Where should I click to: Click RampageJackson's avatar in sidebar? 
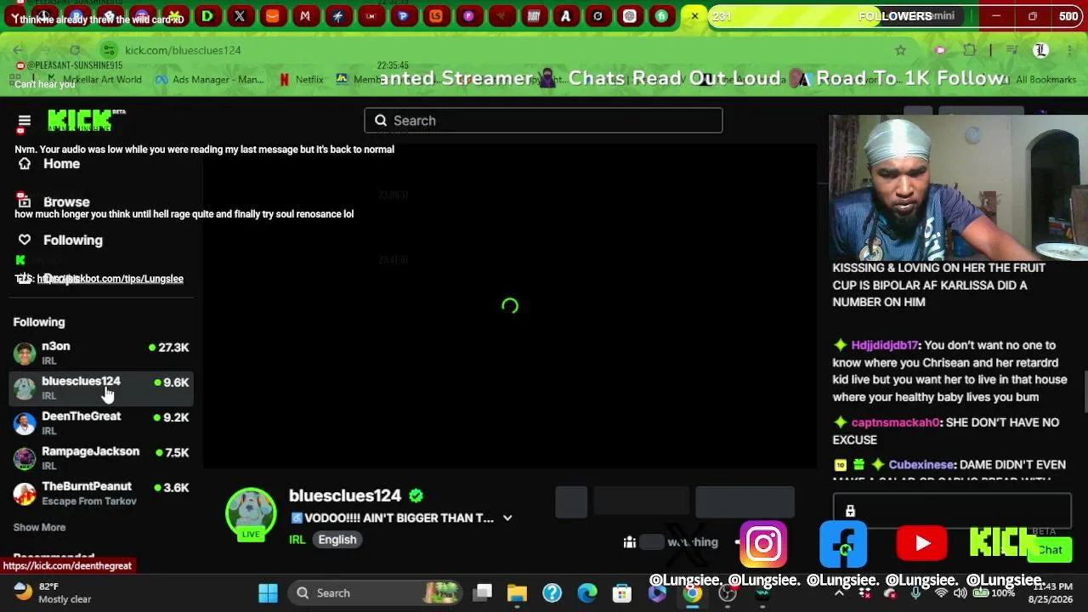click(25, 458)
